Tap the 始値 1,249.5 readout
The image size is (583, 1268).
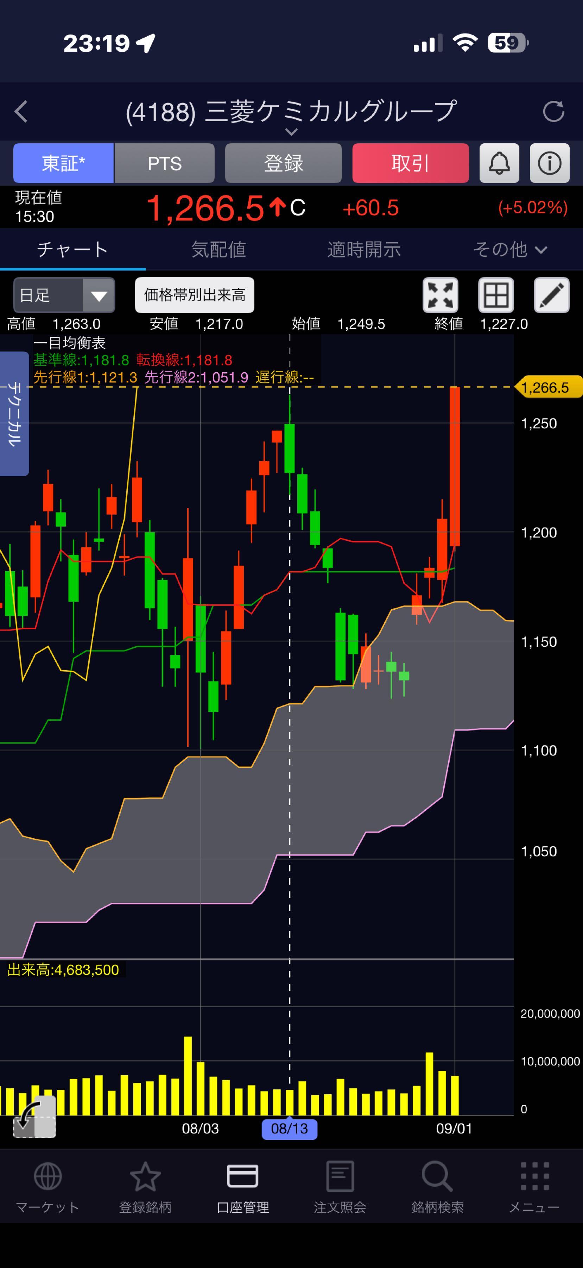[x=338, y=324]
